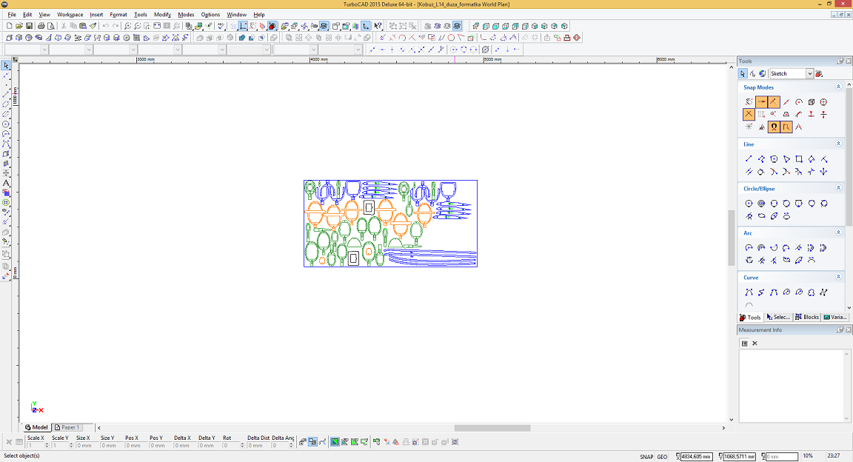This screenshot has height=462, width=853.
Task: Create a new document with New icon
Action: (9, 26)
